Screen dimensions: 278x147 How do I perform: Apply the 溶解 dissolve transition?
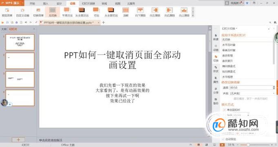pyautogui.click(x=126, y=12)
